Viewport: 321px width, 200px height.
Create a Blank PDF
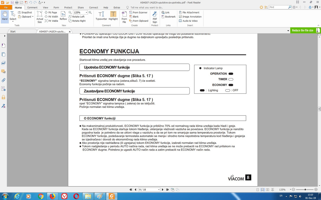(134, 17)
